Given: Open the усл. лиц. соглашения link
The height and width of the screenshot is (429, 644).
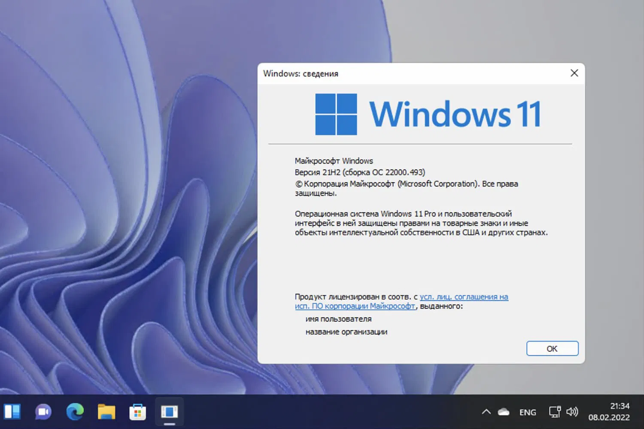Looking at the screenshot, I should tap(464, 296).
